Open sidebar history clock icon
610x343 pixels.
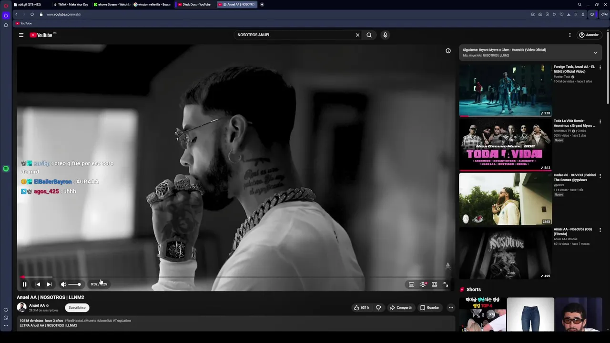pos(6,318)
